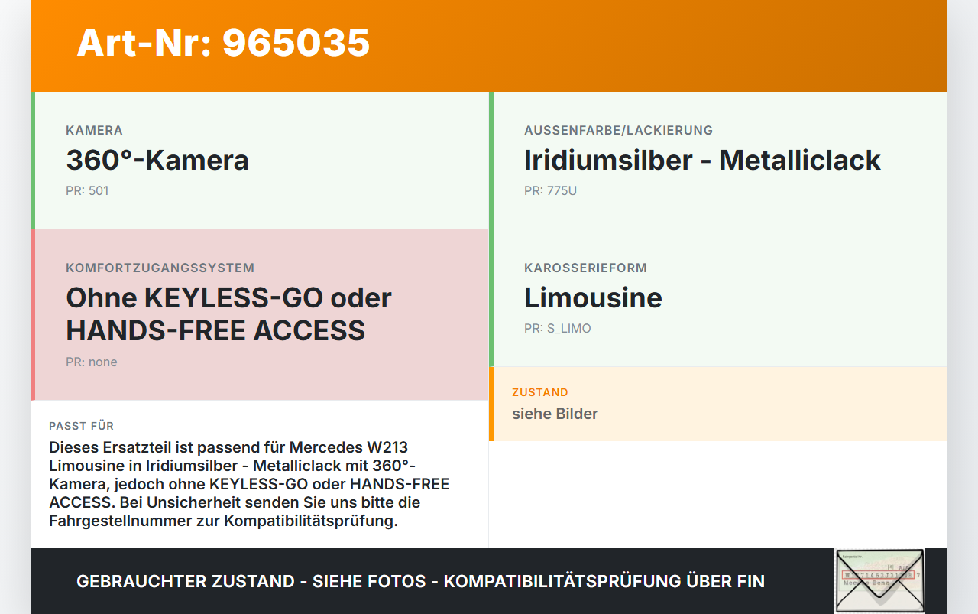
Task: Click the PASST FÜR heading
Action: 81,426
